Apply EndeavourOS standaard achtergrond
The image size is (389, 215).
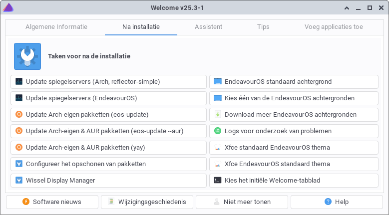(294, 82)
